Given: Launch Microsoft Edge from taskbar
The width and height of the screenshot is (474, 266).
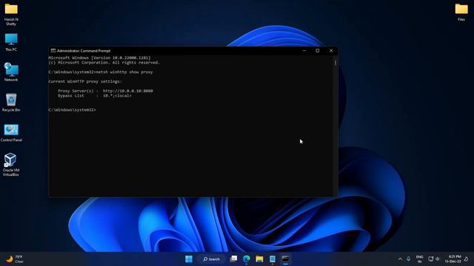Looking at the screenshot, I should (x=247, y=259).
